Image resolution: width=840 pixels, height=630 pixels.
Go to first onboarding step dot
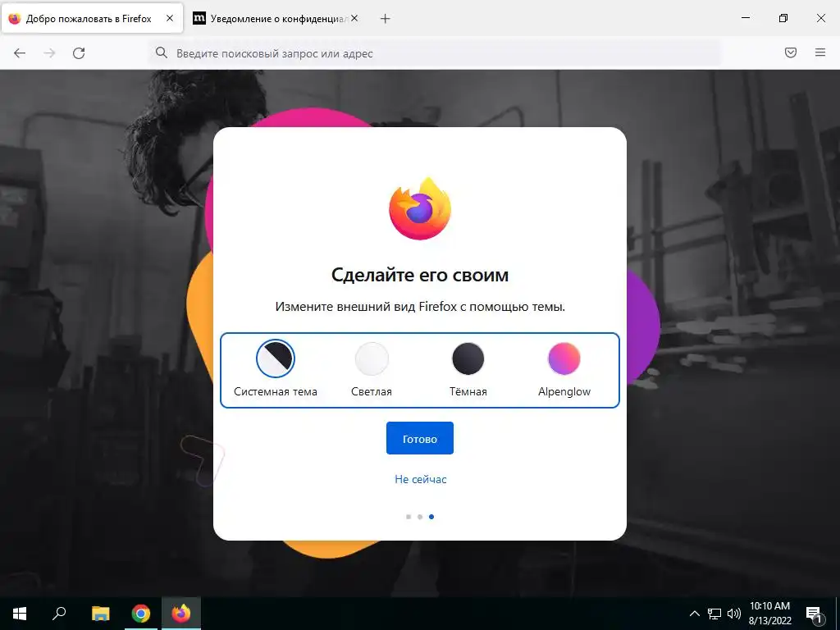click(x=409, y=517)
